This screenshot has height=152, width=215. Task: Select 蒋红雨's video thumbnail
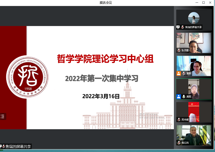pyautogui.click(x=194, y=135)
